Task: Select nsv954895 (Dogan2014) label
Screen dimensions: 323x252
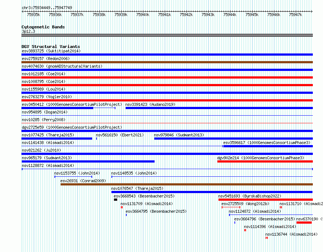Action: pos(45,112)
